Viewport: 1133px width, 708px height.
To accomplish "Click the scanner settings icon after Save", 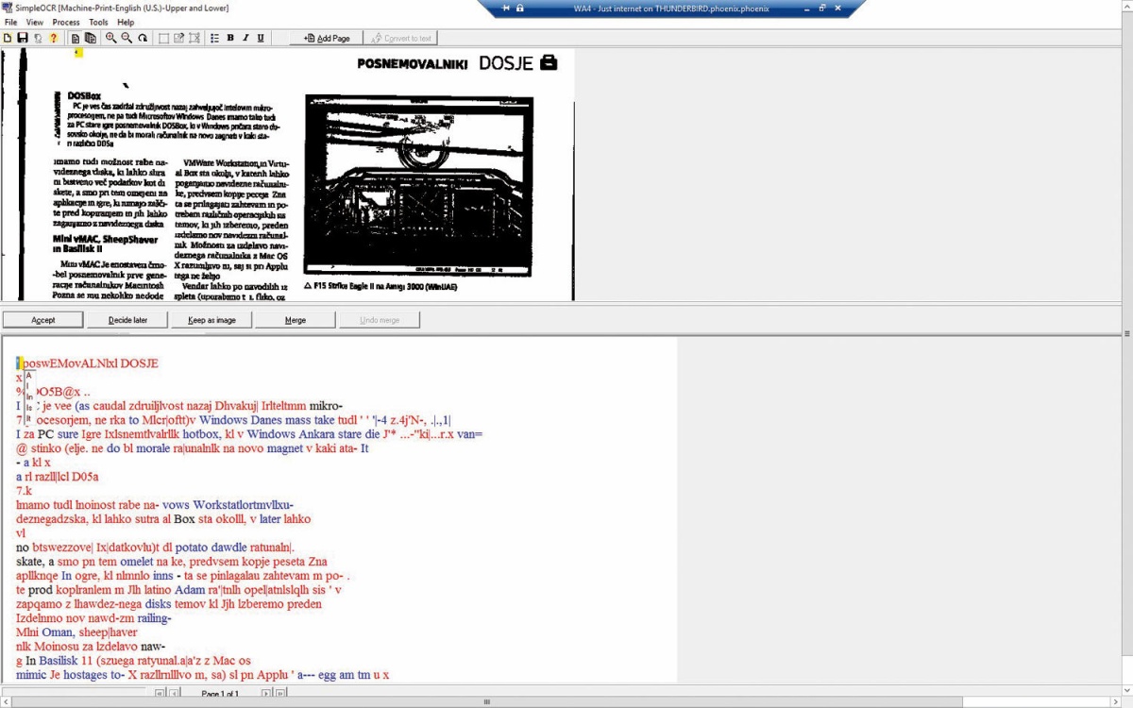I will coord(38,38).
